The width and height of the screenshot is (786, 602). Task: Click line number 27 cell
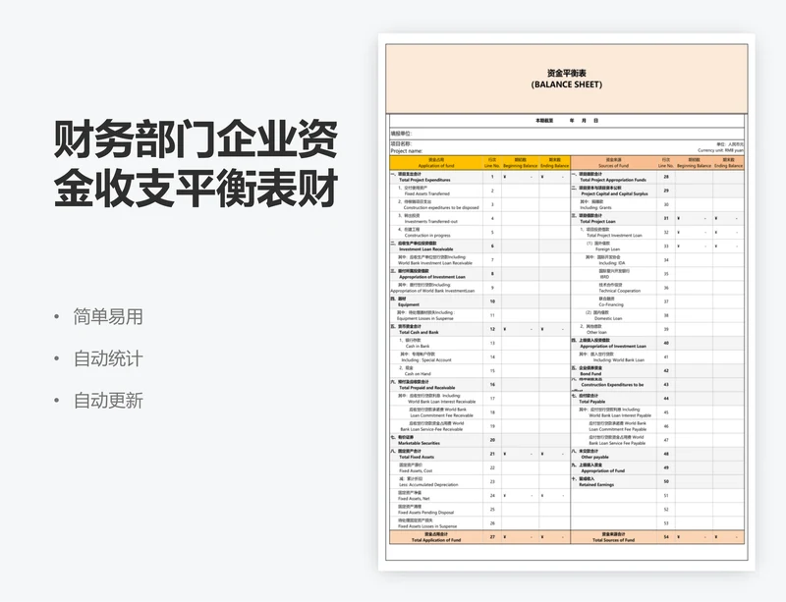click(x=492, y=537)
